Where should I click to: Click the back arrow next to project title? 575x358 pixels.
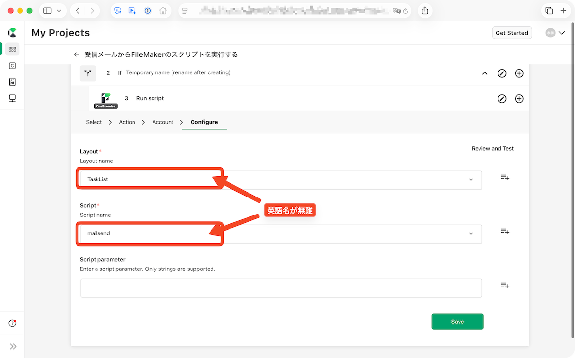[77, 55]
